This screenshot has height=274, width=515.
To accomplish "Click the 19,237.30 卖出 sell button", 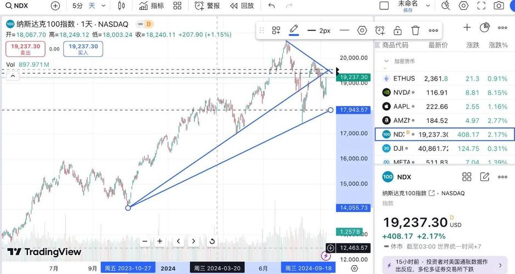I will click(25, 49).
